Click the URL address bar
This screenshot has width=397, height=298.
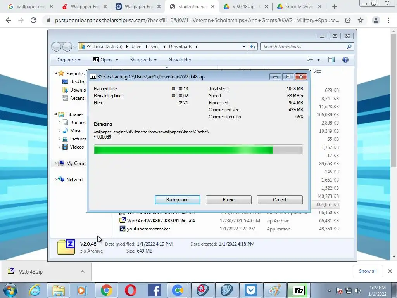197,20
